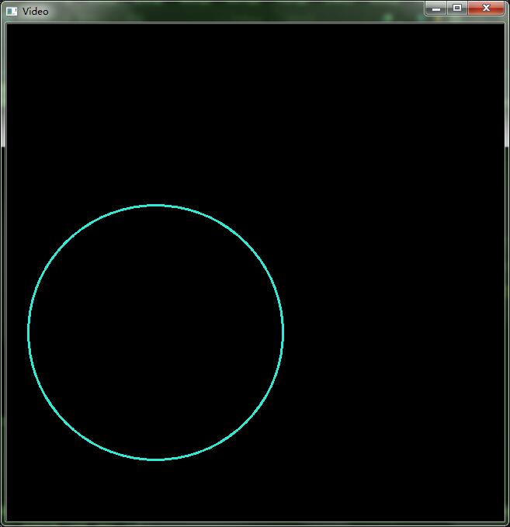Image resolution: width=510 pixels, height=527 pixels.
Task: Click the "Video" title text
Action: (36, 12)
